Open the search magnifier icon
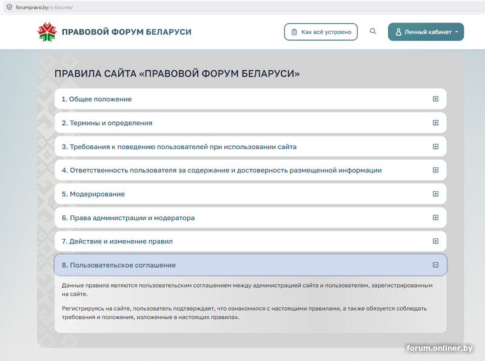Screen dimensions: 485x361 click(x=373, y=32)
